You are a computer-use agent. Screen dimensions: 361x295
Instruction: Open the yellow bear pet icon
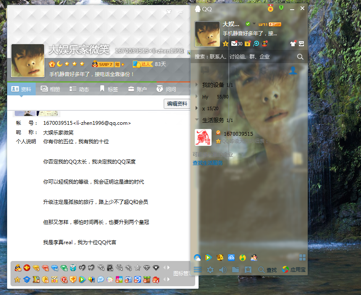coord(220,258)
